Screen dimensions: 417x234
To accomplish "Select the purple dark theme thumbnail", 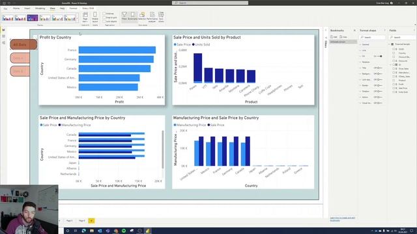I will [x=33, y=18].
